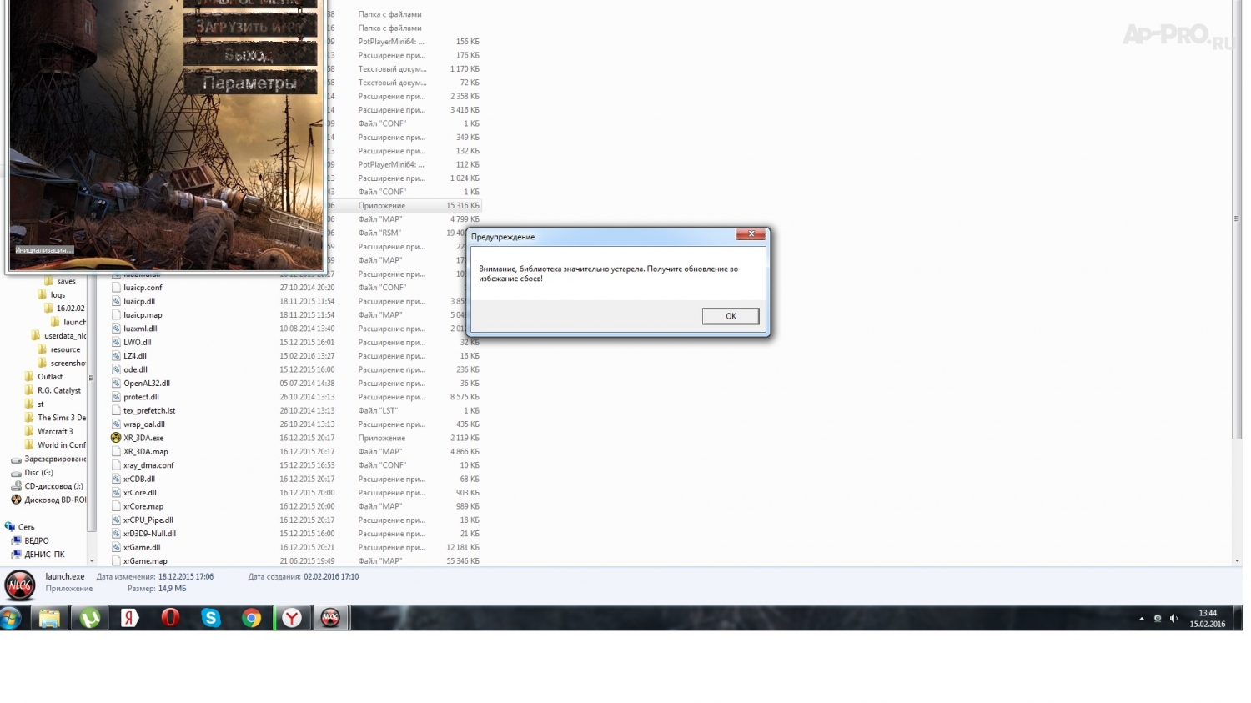Select the Дисковод BD-ROM drive
Image resolution: width=1251 pixels, height=703 pixels.
pos(48,500)
